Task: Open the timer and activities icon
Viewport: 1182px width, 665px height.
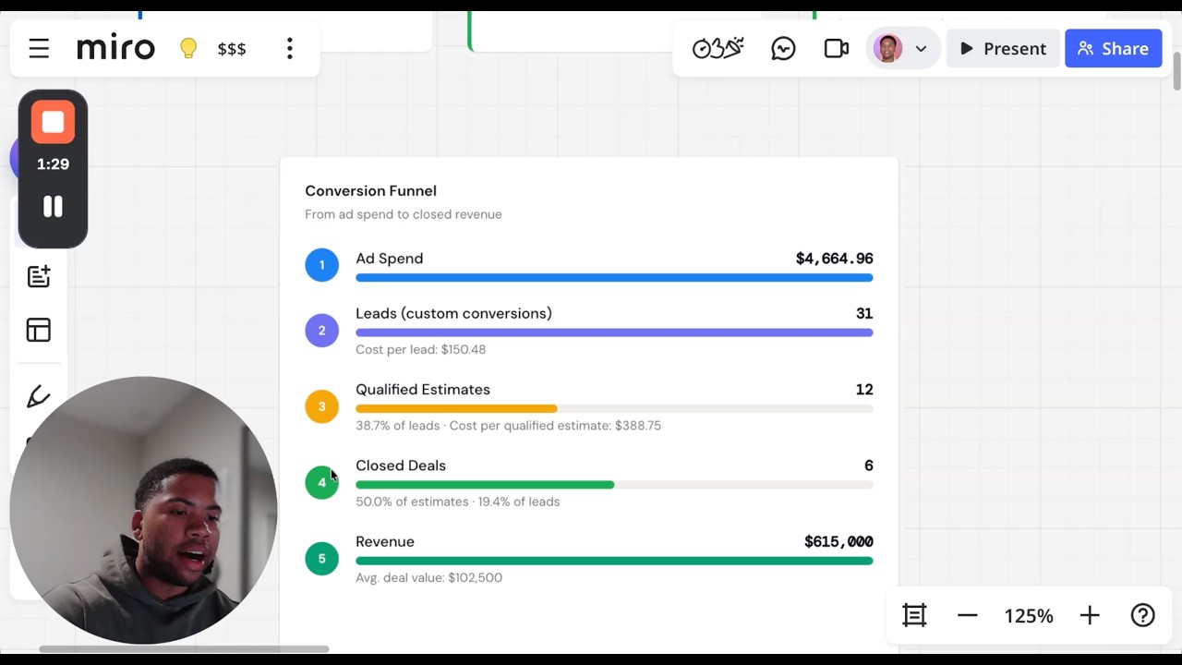Action: 718,48
